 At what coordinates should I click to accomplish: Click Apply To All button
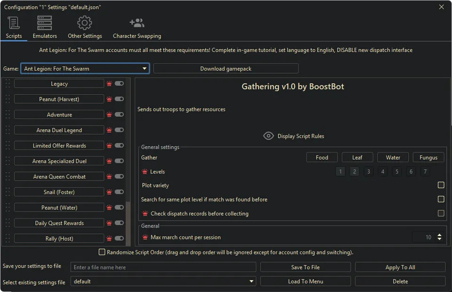400,267
